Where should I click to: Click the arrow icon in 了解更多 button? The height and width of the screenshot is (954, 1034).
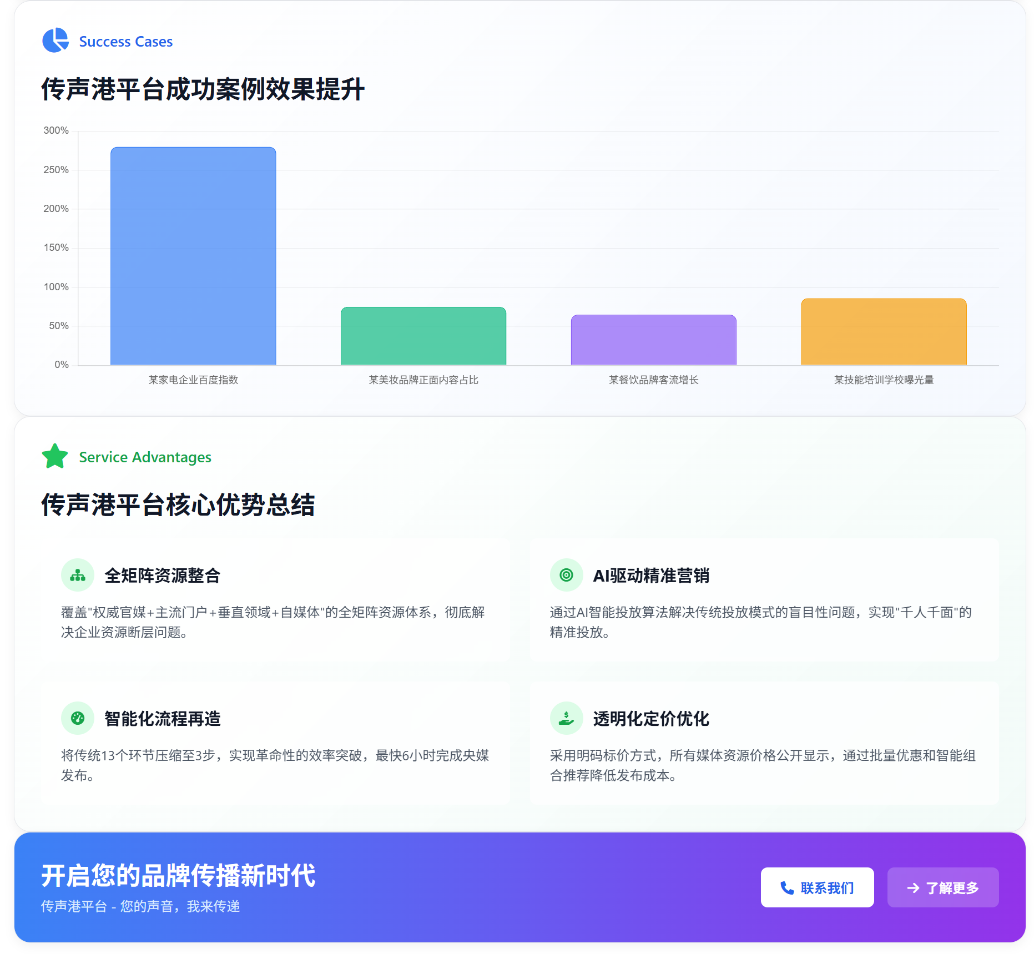point(913,888)
